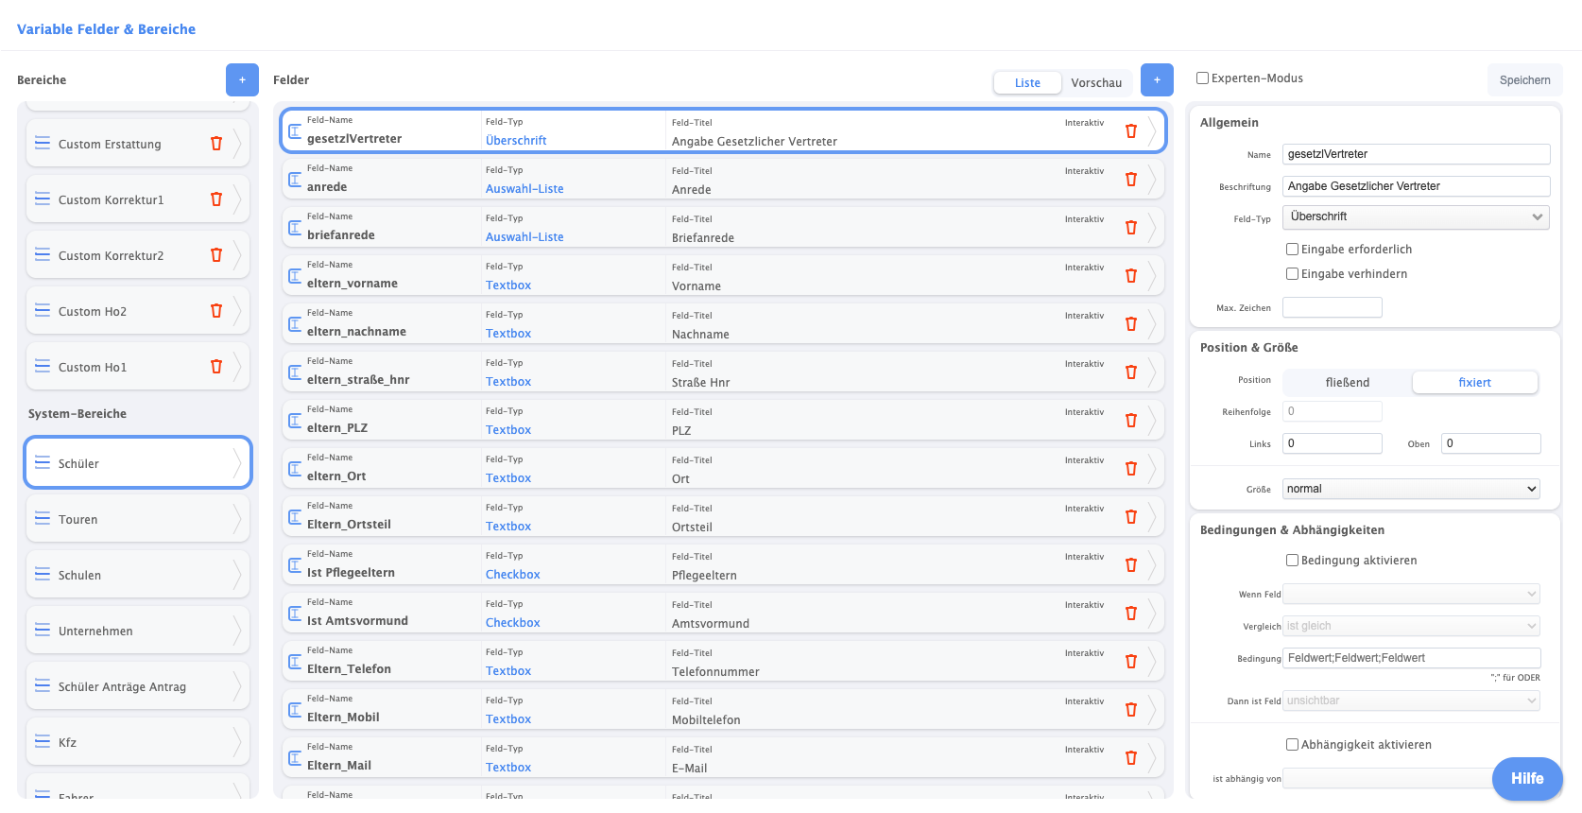Image resolution: width=1582 pixels, height=813 pixels.
Task: Add a new Bereich with plus button
Action: 242,80
